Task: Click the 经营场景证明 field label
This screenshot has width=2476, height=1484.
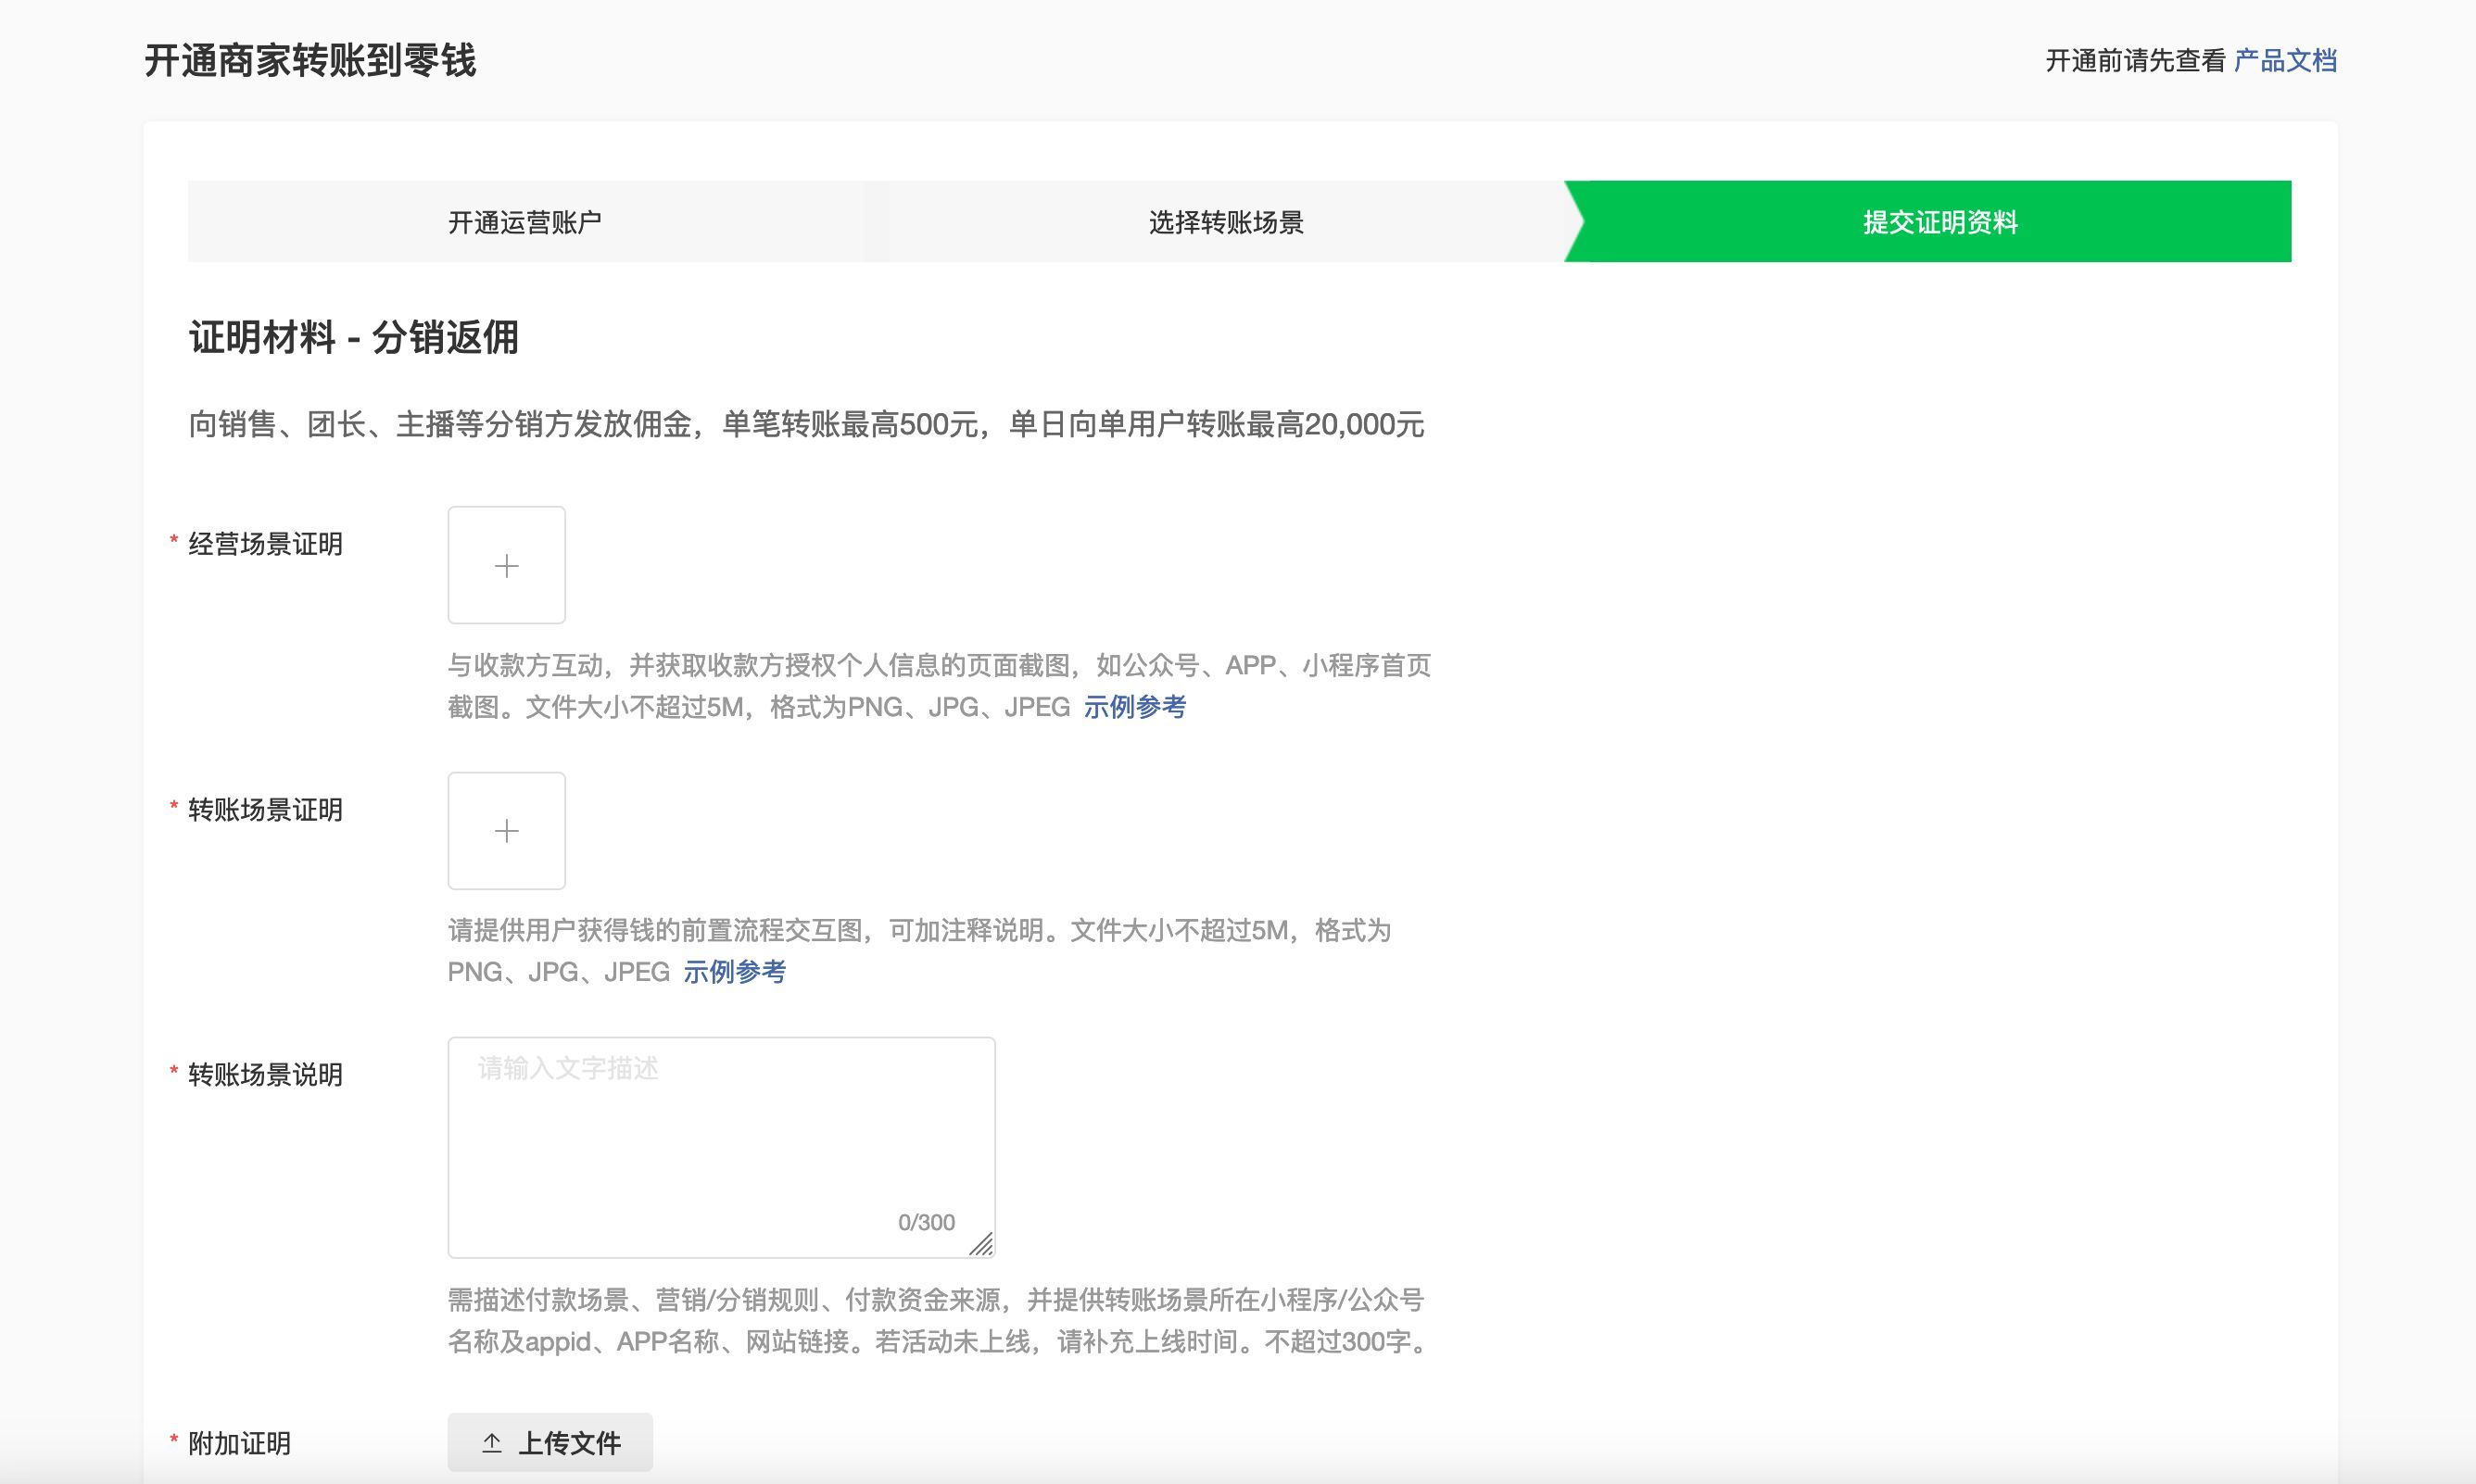Action: pos(265,544)
